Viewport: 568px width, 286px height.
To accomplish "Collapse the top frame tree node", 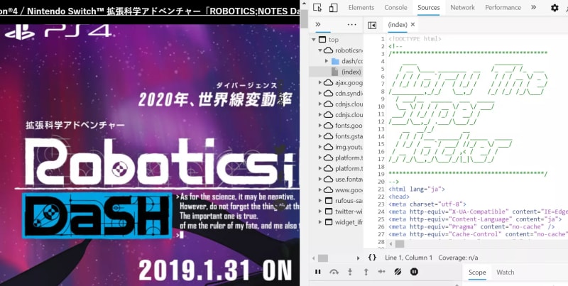I will tap(313, 40).
